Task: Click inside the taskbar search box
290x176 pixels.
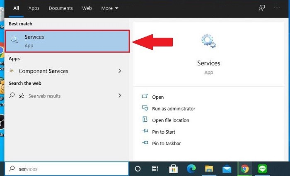Action: point(70,169)
